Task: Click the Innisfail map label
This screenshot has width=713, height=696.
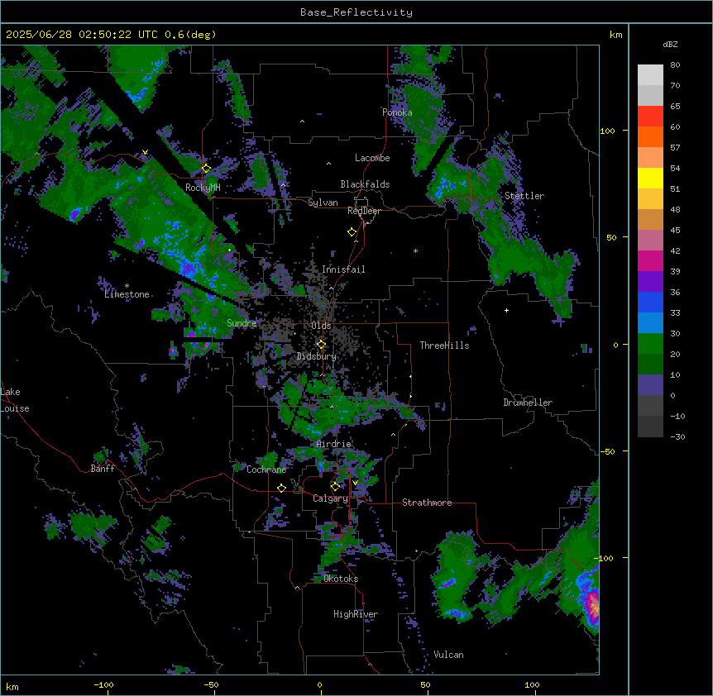Action: pos(343,269)
